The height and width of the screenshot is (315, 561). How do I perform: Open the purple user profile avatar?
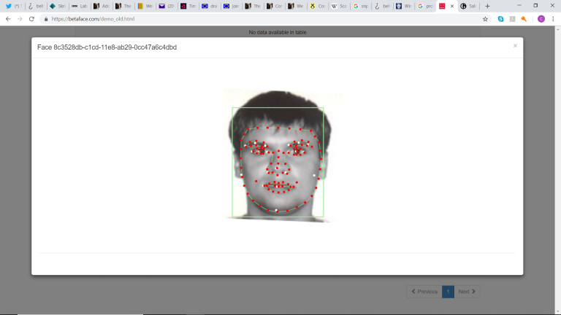pyautogui.click(x=541, y=19)
